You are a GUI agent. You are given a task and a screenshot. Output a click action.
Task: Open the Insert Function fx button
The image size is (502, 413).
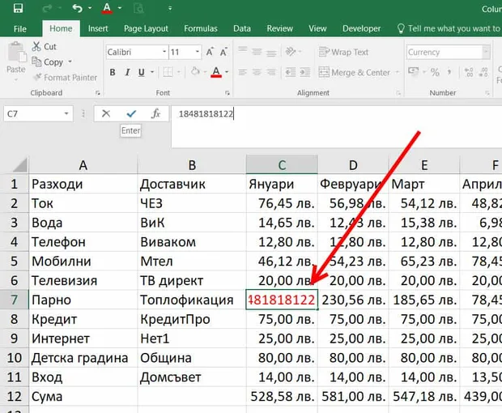[156, 113]
